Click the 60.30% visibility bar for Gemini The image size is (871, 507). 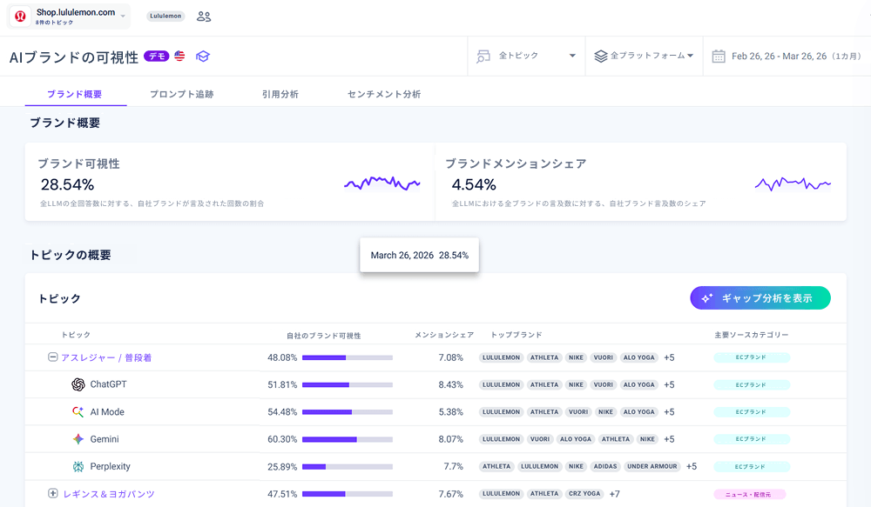click(348, 439)
